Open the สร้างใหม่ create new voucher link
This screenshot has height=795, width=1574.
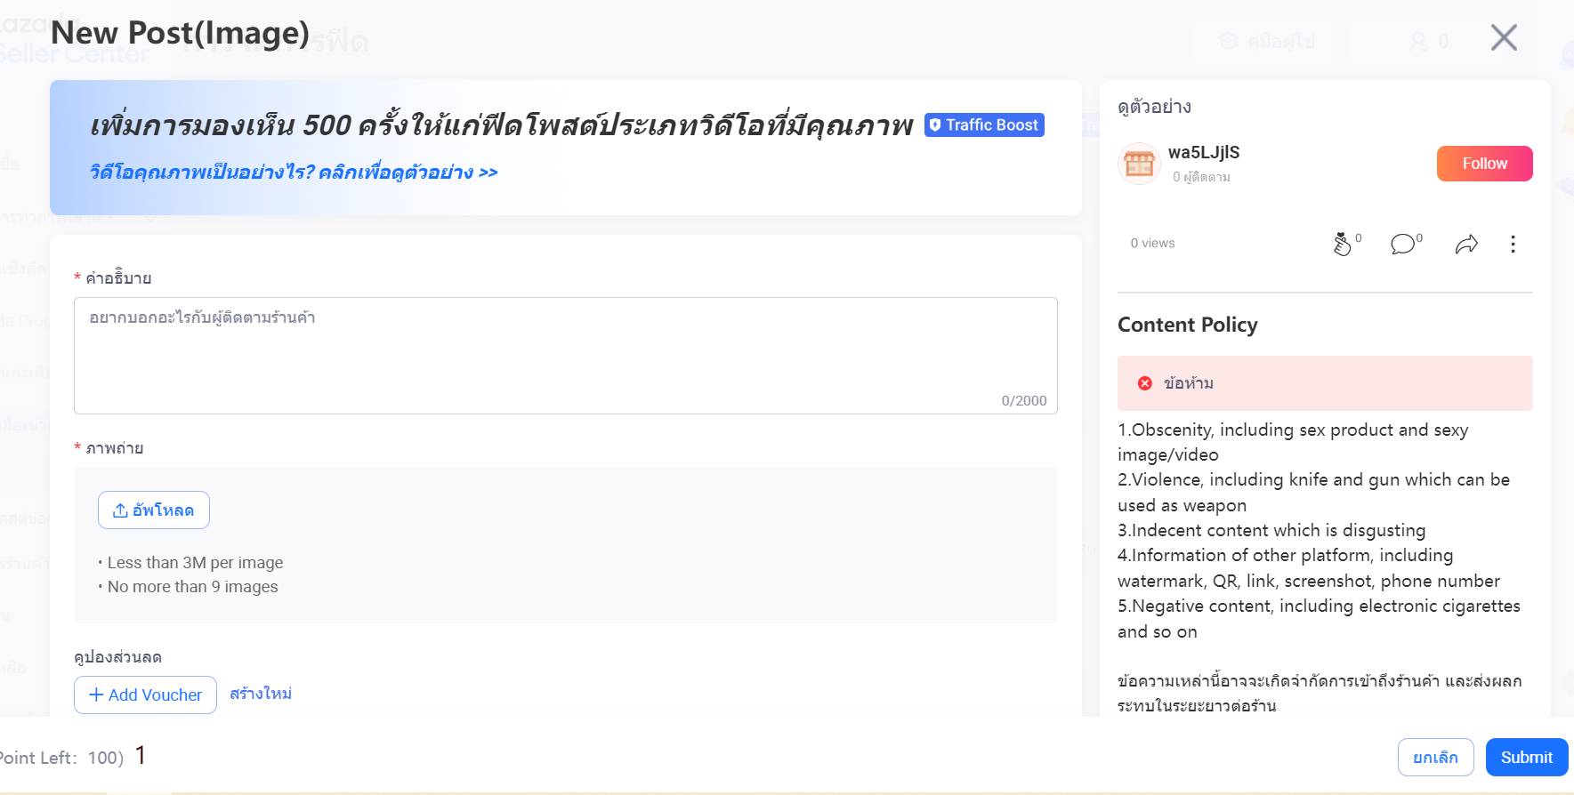pos(261,694)
